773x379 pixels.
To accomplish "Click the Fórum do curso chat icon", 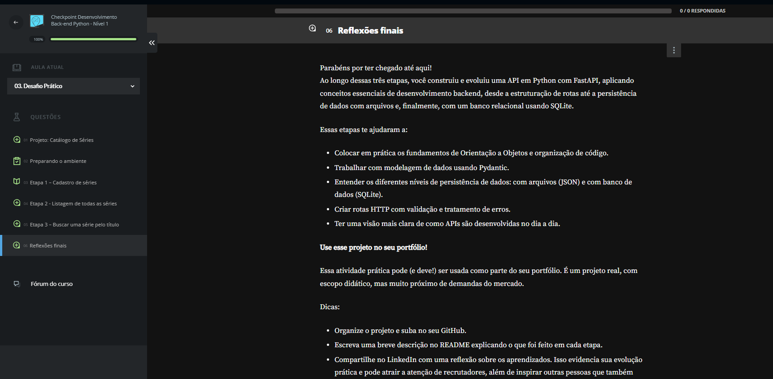I will point(17,284).
